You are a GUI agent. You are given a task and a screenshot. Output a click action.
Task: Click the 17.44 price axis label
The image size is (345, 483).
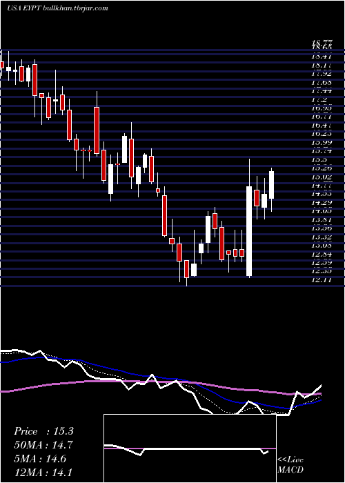(322, 91)
